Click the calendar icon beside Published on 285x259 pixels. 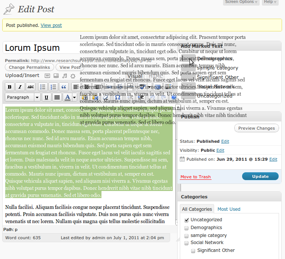click(x=182, y=159)
